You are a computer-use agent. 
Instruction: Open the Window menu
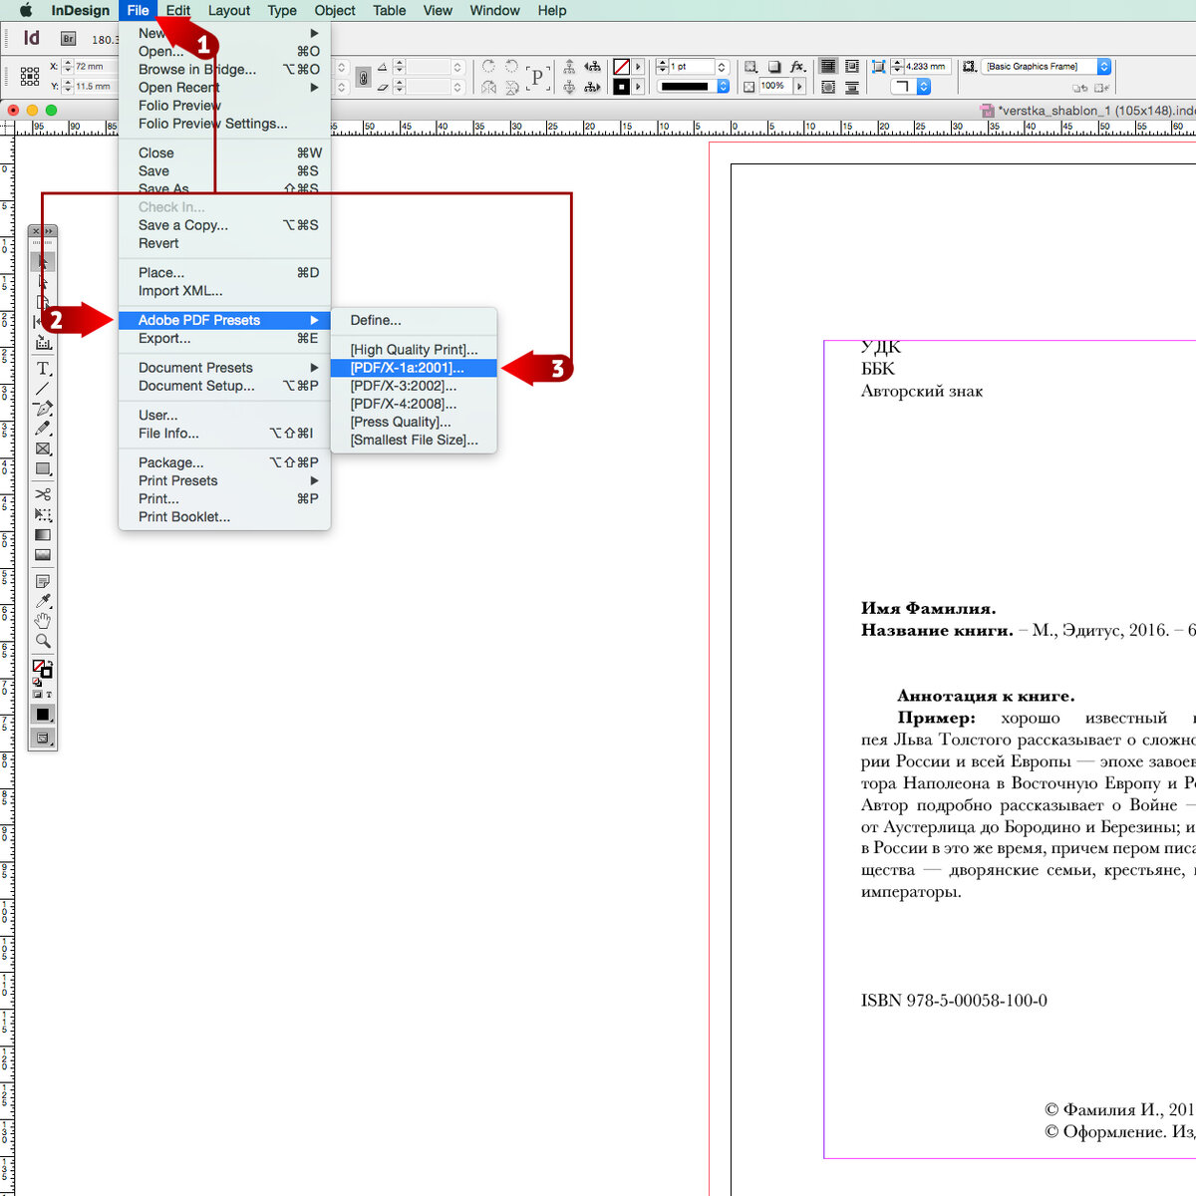click(494, 10)
